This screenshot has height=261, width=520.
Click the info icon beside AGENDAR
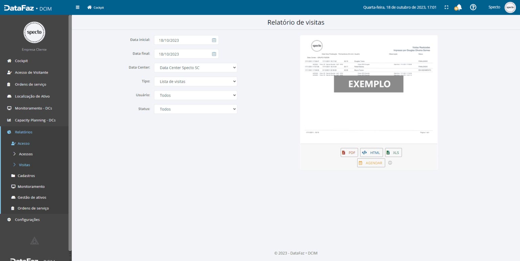(x=390, y=163)
